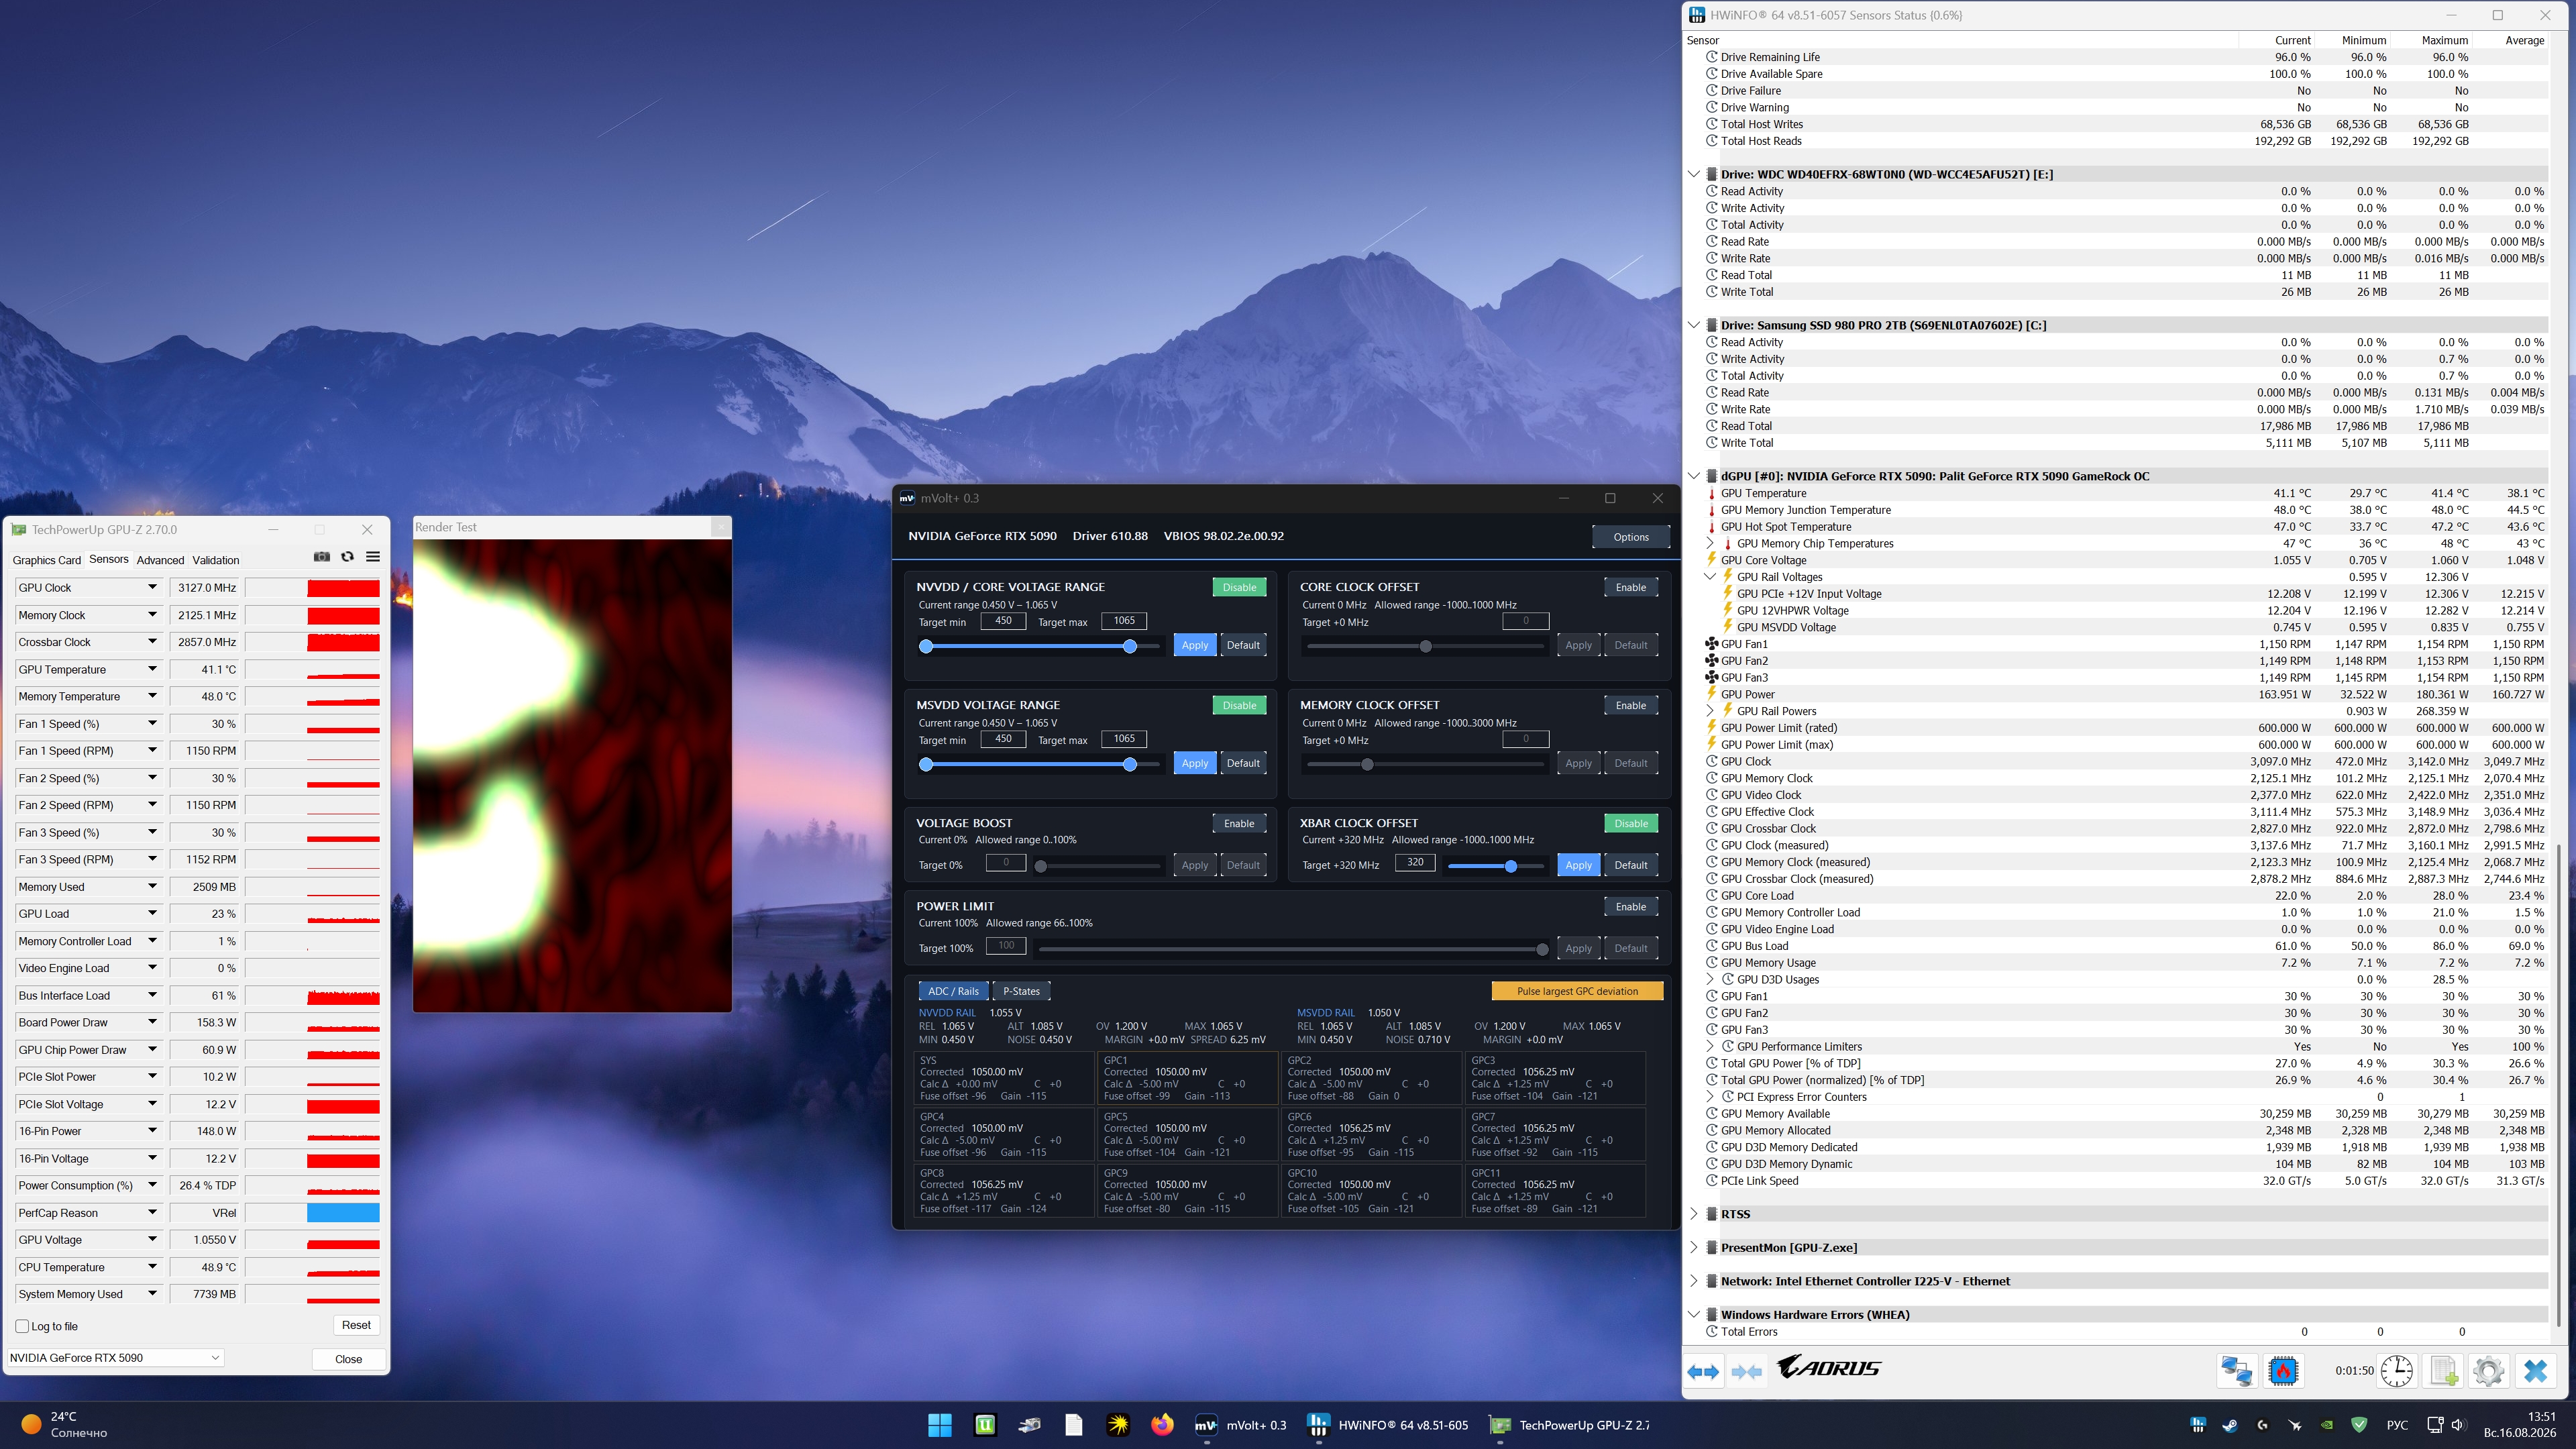Disable MSVDD Voltage Range
The image size is (2576, 1449).
1239,705
